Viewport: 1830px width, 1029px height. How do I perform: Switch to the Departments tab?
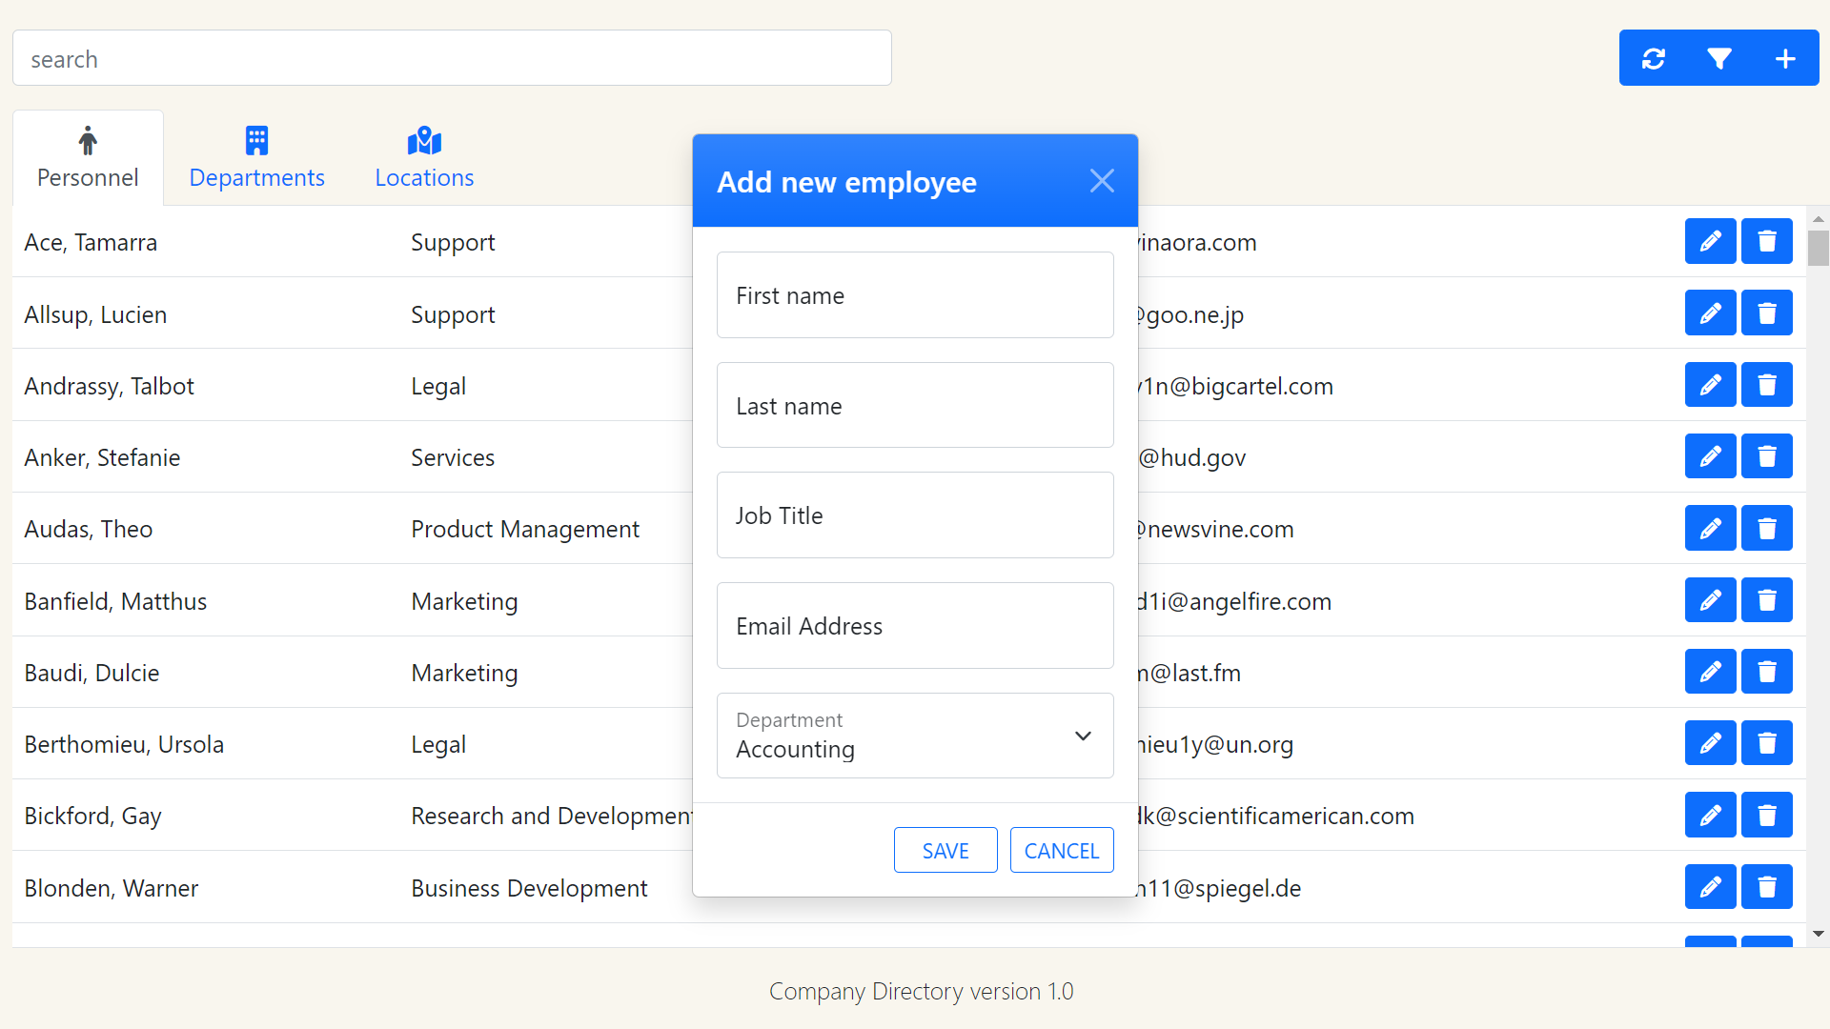[256, 156]
